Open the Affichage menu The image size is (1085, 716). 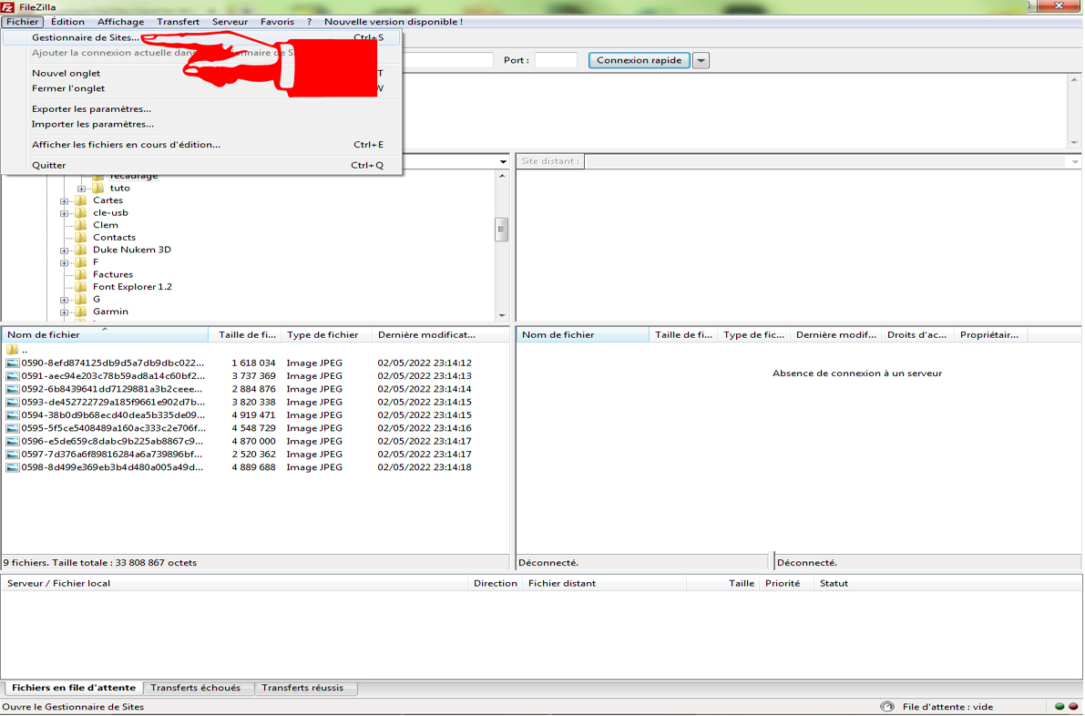pos(120,22)
